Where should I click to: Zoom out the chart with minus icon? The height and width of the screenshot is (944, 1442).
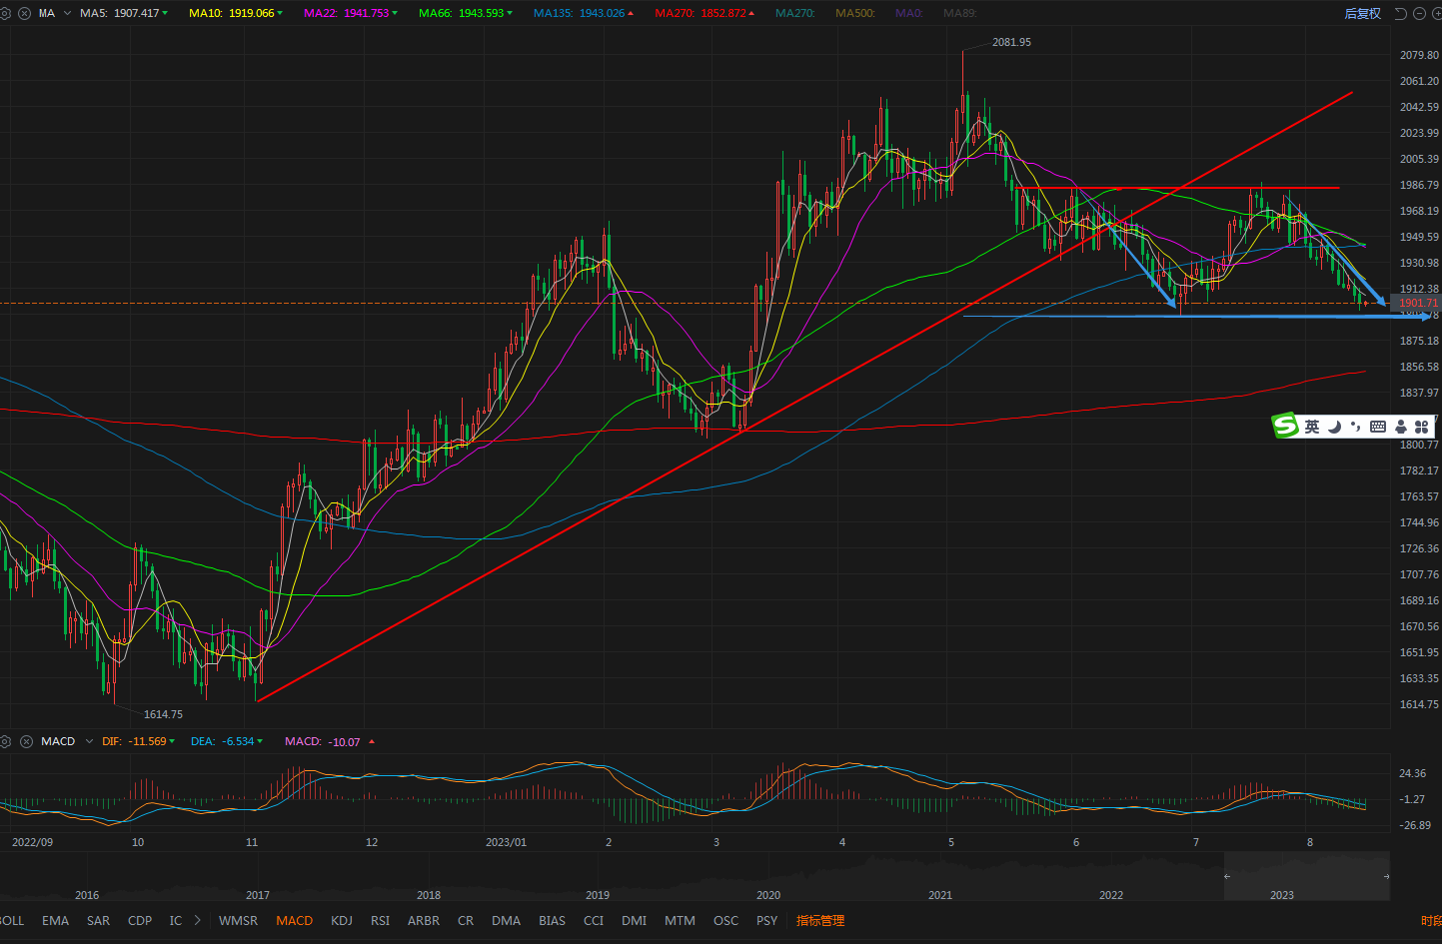tap(1419, 13)
